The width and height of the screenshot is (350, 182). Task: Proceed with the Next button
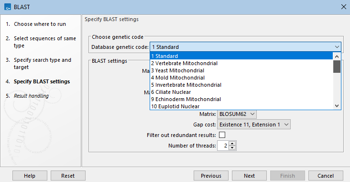[x=249, y=176]
